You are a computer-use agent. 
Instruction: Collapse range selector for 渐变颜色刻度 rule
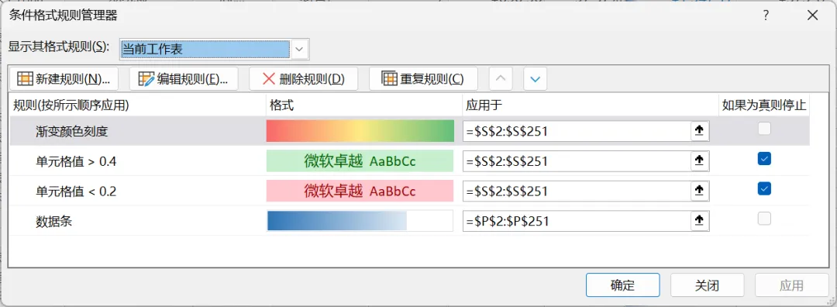tap(699, 131)
